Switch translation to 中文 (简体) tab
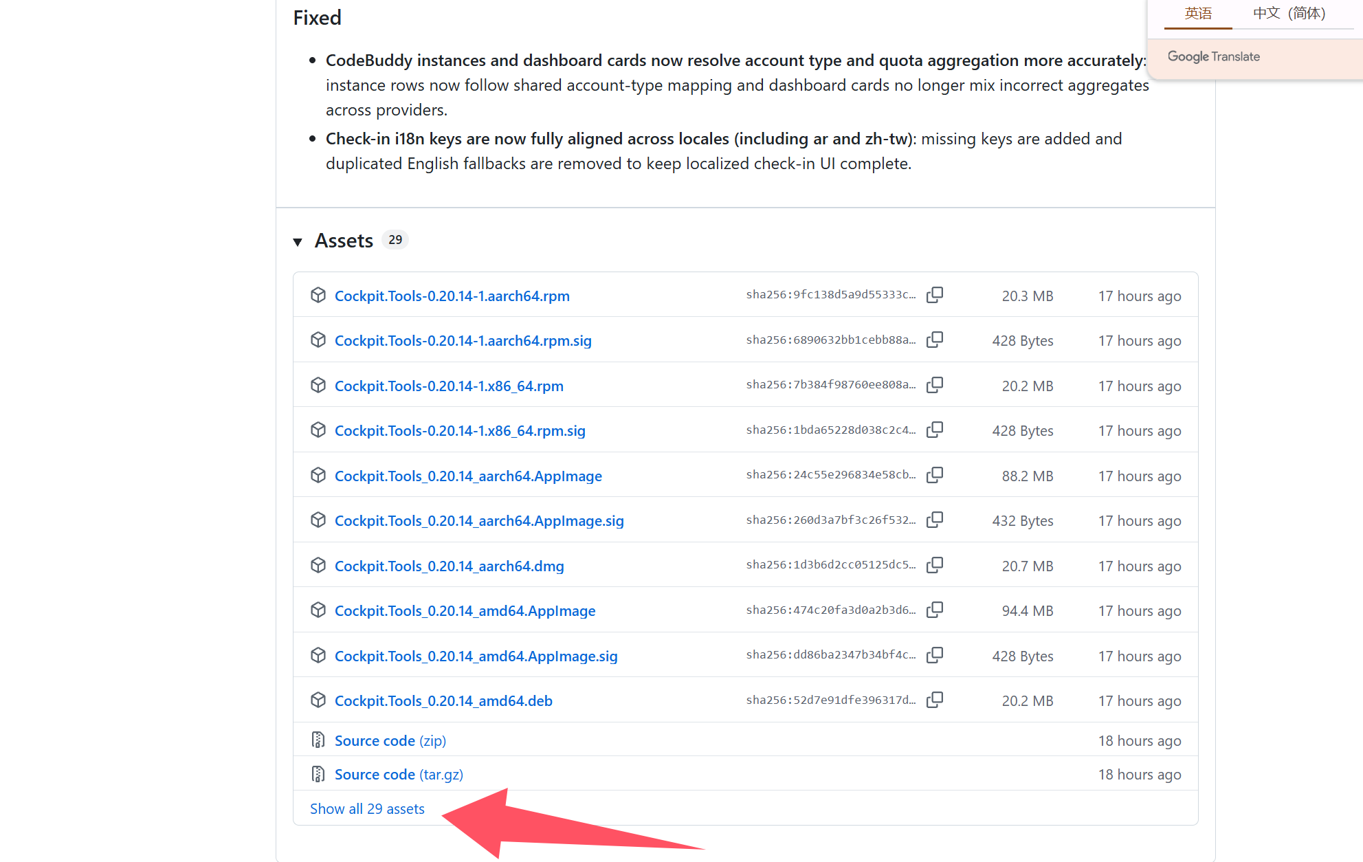 (1289, 14)
